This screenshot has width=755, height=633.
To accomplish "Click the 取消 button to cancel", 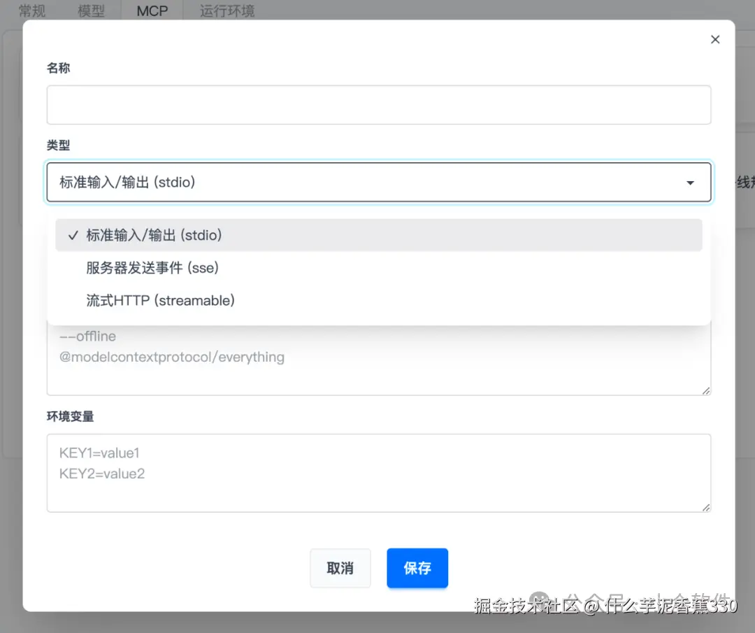I will (x=340, y=568).
